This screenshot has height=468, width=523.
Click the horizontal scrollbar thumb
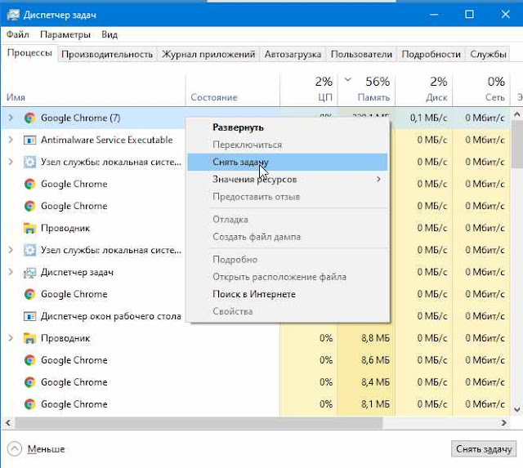coord(199,423)
